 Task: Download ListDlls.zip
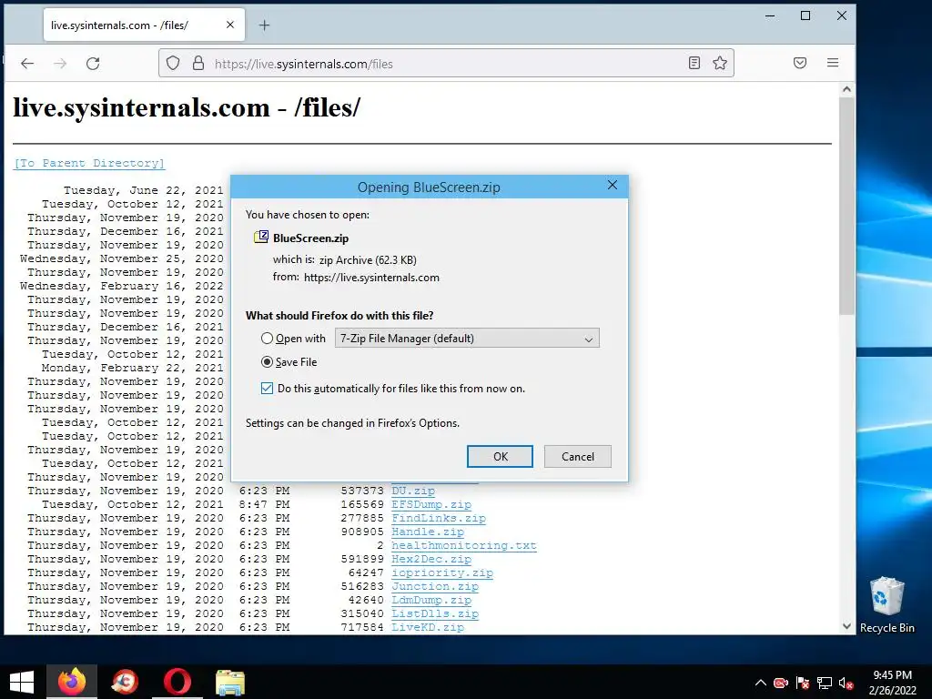point(434,614)
